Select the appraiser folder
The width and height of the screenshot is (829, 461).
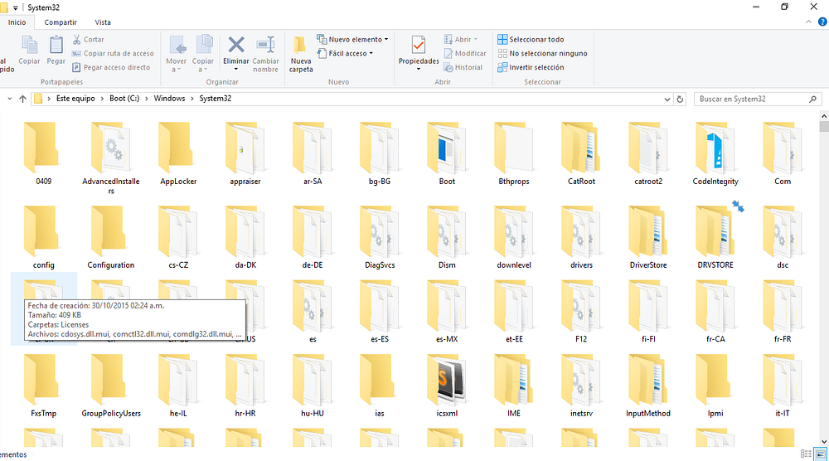245,153
